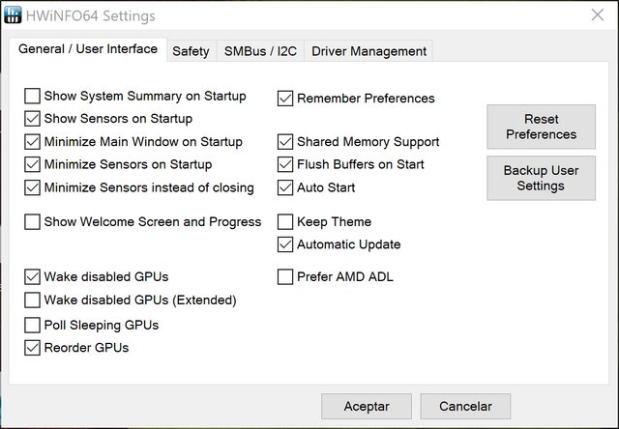Click Backup User Settings button
The height and width of the screenshot is (429, 619).
(541, 178)
